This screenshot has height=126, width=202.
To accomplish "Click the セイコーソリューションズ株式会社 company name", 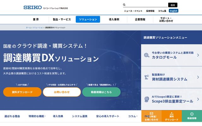I will coord(56,8).
